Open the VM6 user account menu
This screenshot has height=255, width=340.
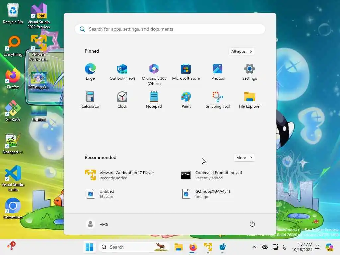point(97,224)
